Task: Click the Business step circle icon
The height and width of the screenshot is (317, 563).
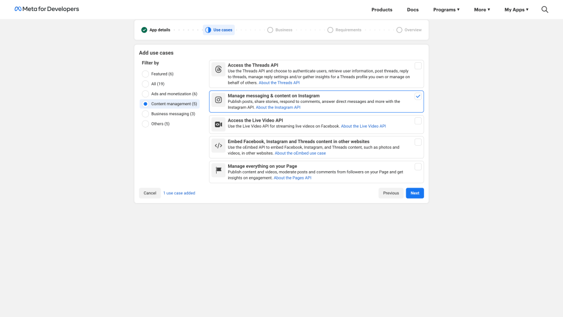Action: pyautogui.click(x=270, y=30)
